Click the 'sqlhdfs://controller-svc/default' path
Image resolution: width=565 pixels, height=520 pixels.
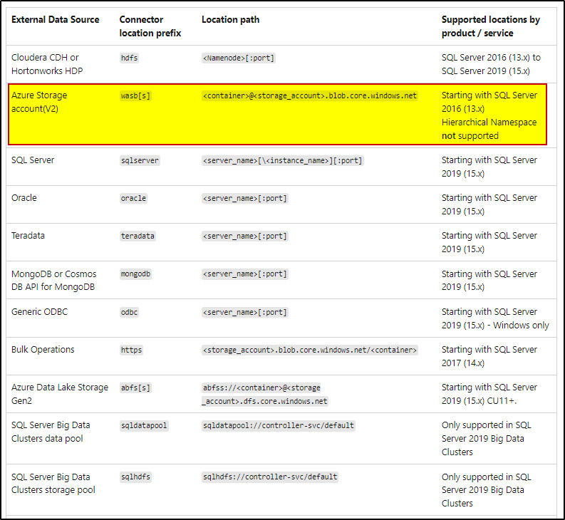[x=270, y=477]
